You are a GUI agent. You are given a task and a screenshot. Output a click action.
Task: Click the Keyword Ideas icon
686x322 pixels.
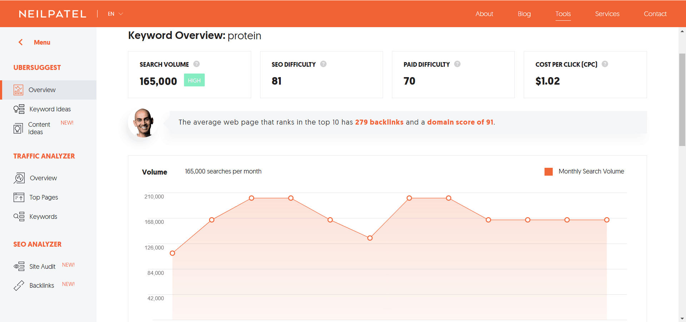coord(19,109)
